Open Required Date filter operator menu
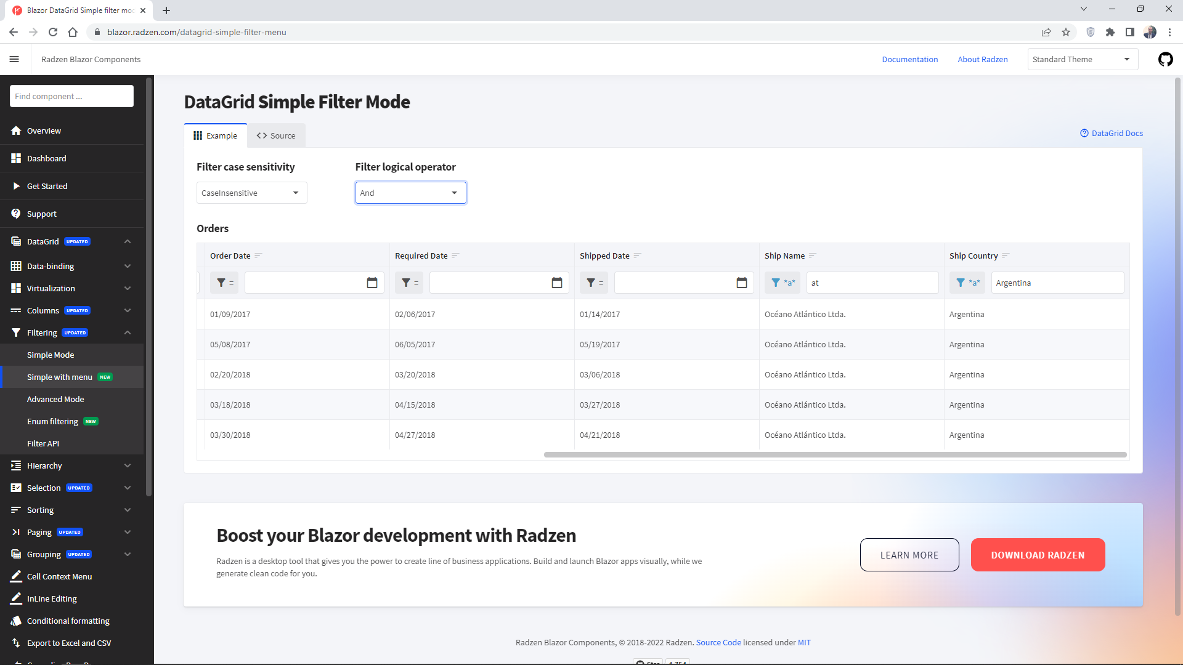 (410, 283)
